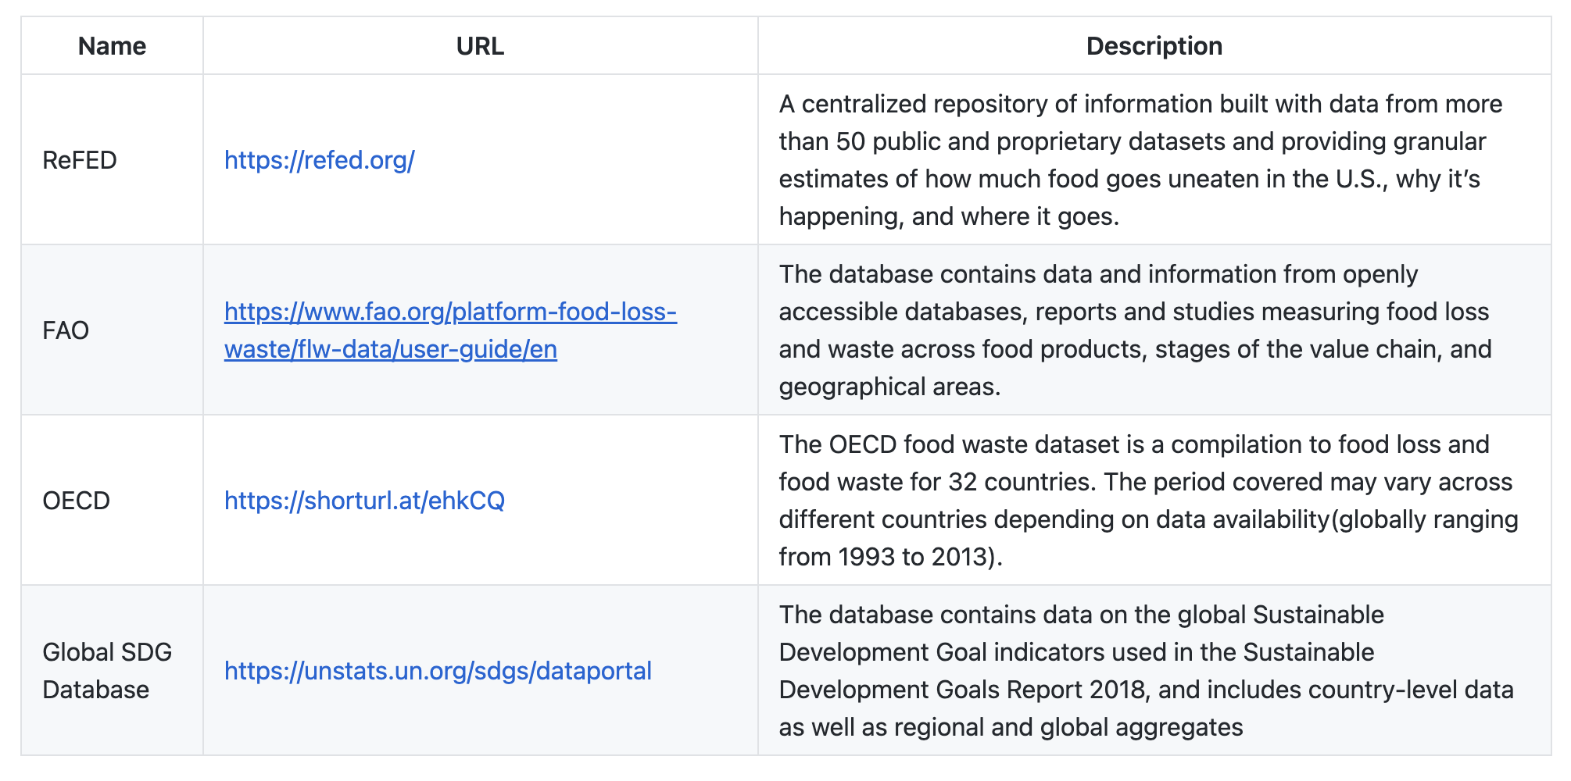Viewport: 1571px width, 781px height.
Task: Select the FAO name cell
Action: (x=66, y=330)
